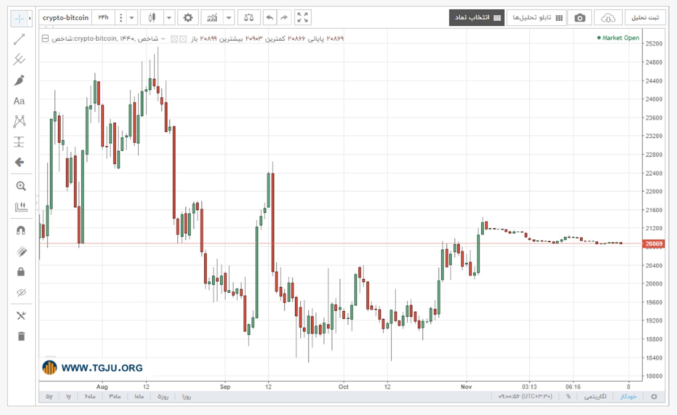Image resolution: width=677 pixels, height=415 pixels.
Task: Click the trash icon to remove drawings
Action: tap(21, 336)
